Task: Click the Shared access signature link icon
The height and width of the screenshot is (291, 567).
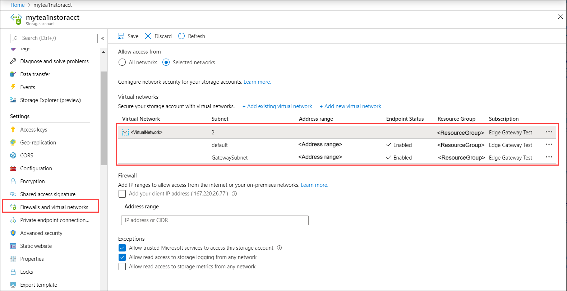Action: pyautogui.click(x=13, y=194)
